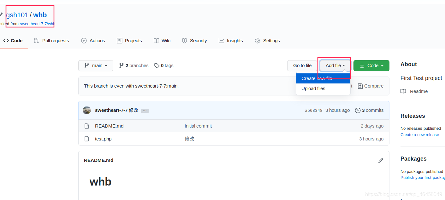
Task: View the 2 branches link
Action: click(x=134, y=66)
